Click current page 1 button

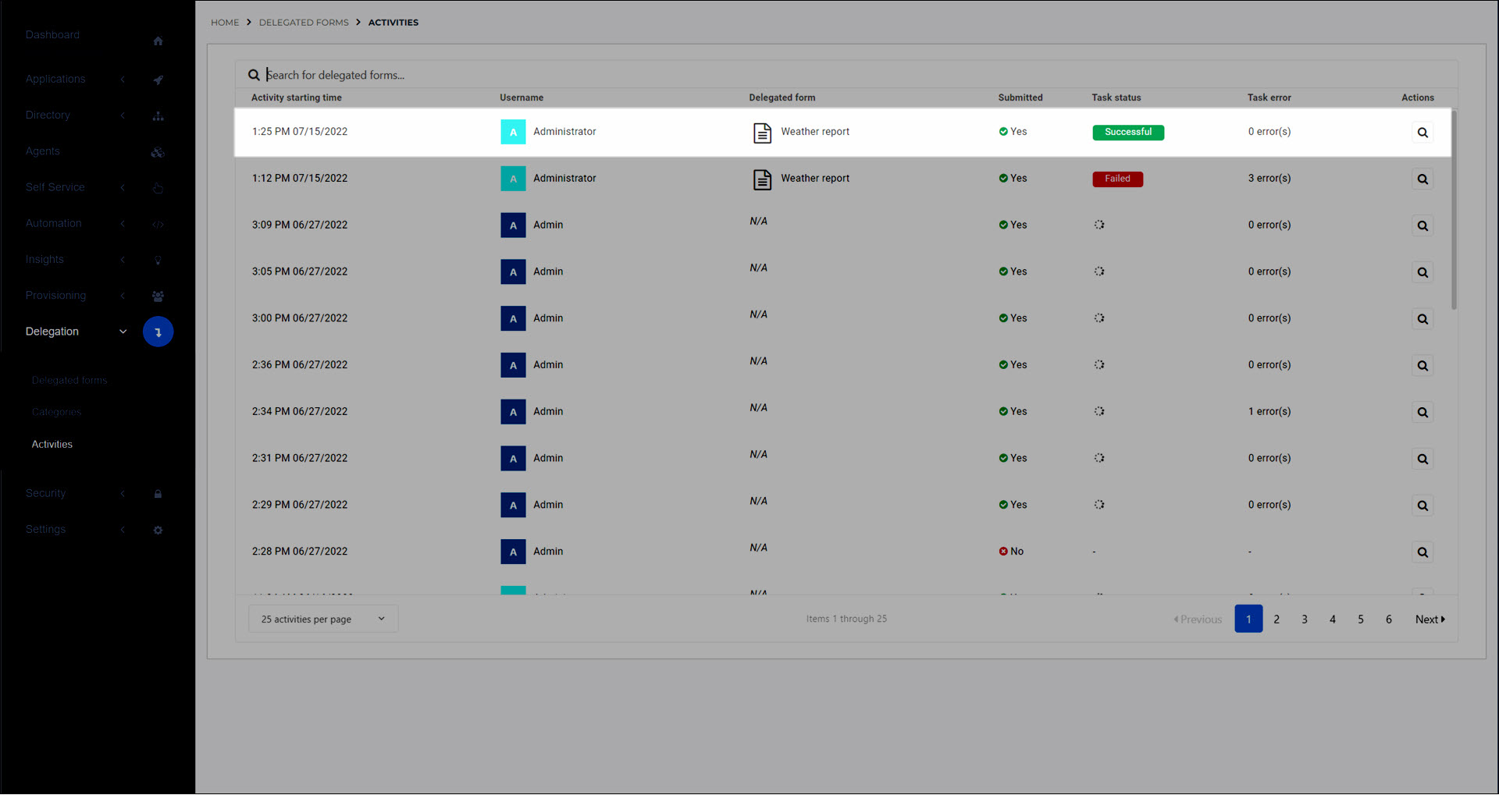click(1248, 619)
